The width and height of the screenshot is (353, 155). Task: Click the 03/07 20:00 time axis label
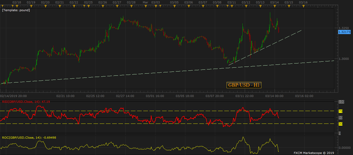click(215, 96)
